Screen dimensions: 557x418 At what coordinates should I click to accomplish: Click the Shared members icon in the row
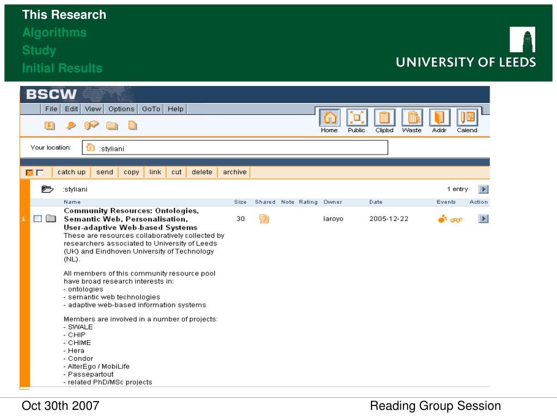(264, 219)
